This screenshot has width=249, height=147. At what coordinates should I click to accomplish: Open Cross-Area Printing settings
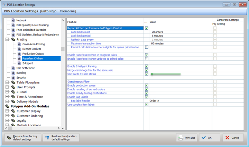[33, 44]
